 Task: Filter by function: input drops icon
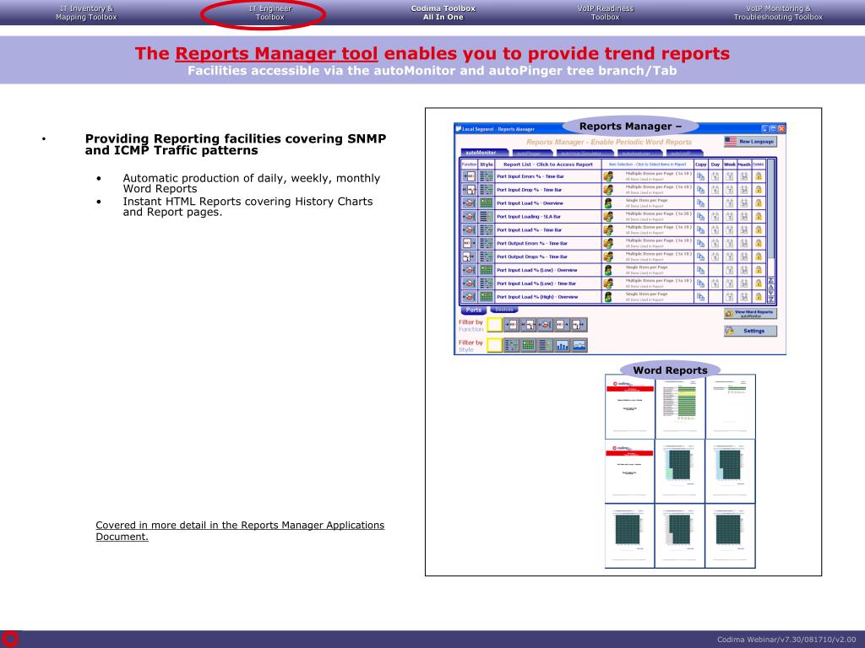[528, 325]
